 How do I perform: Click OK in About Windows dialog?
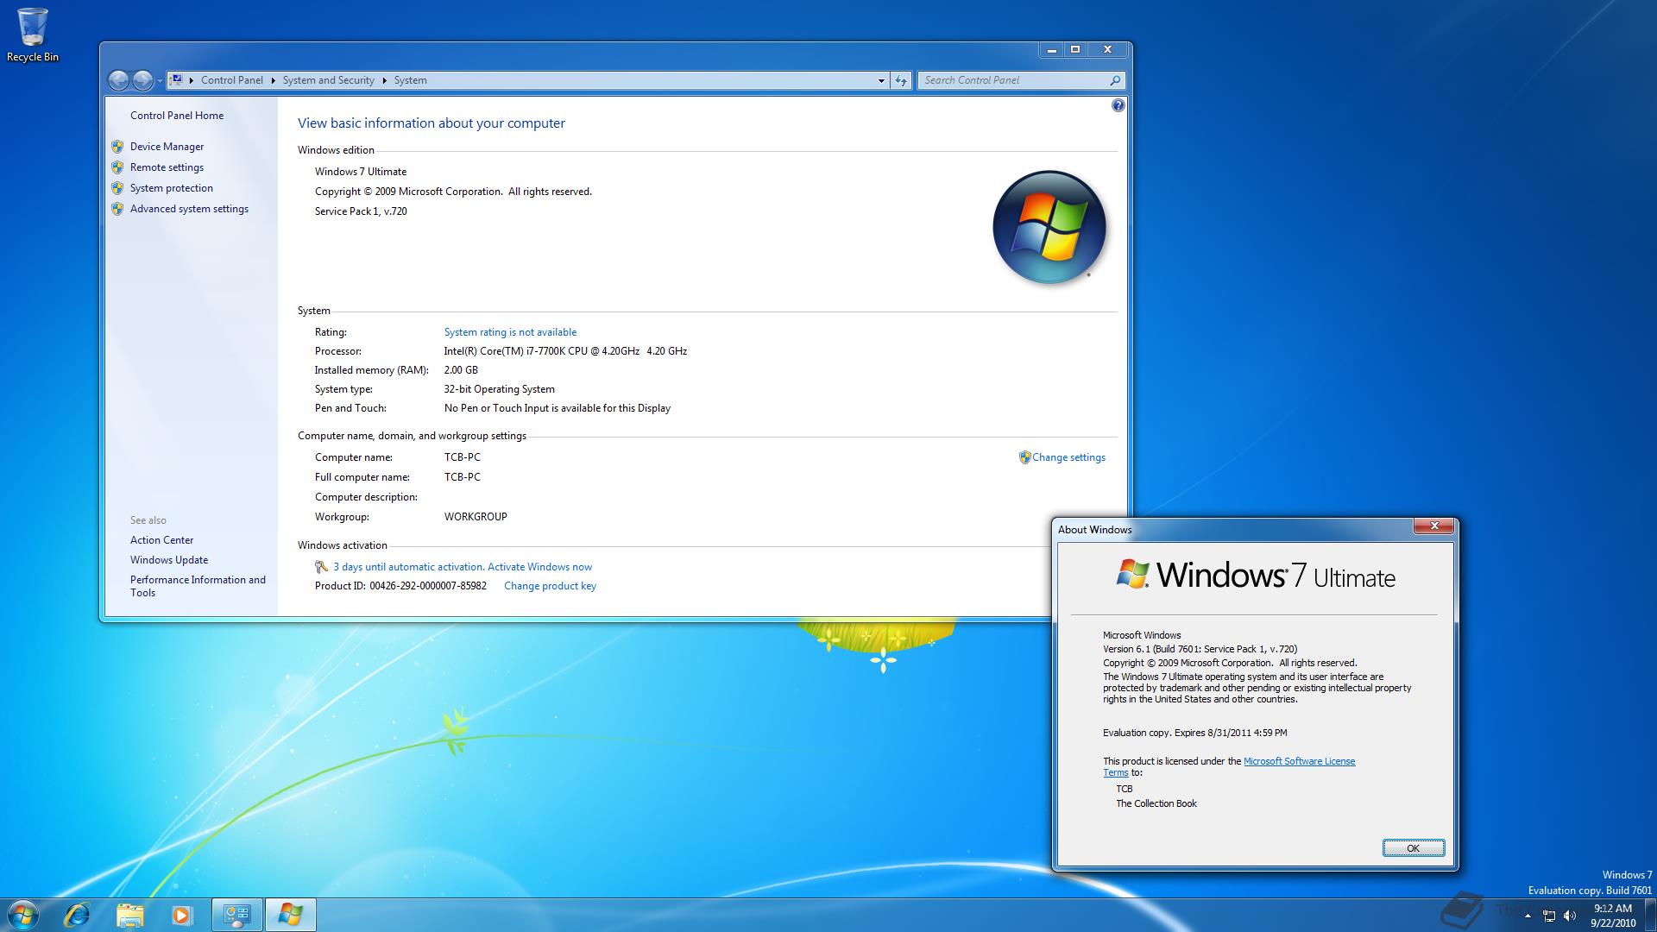1413,848
